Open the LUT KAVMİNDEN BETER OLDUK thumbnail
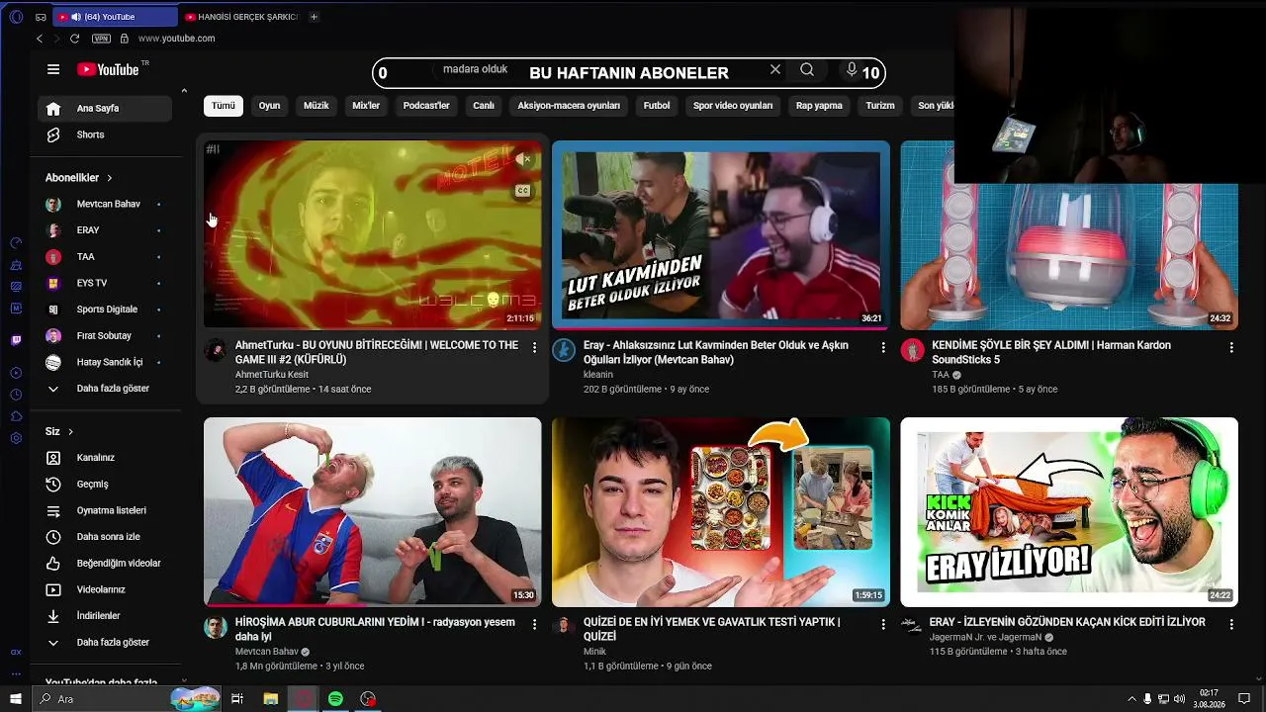1266x712 pixels. click(x=721, y=235)
